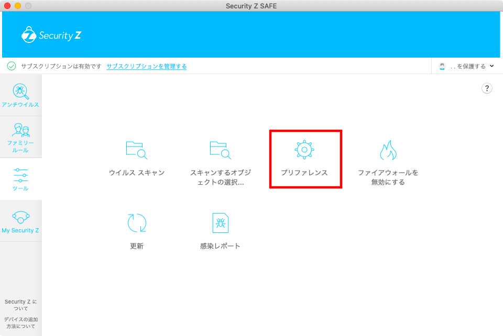Minimize the window with the yellow button
This screenshot has width=503, height=336.
(x=18, y=6)
